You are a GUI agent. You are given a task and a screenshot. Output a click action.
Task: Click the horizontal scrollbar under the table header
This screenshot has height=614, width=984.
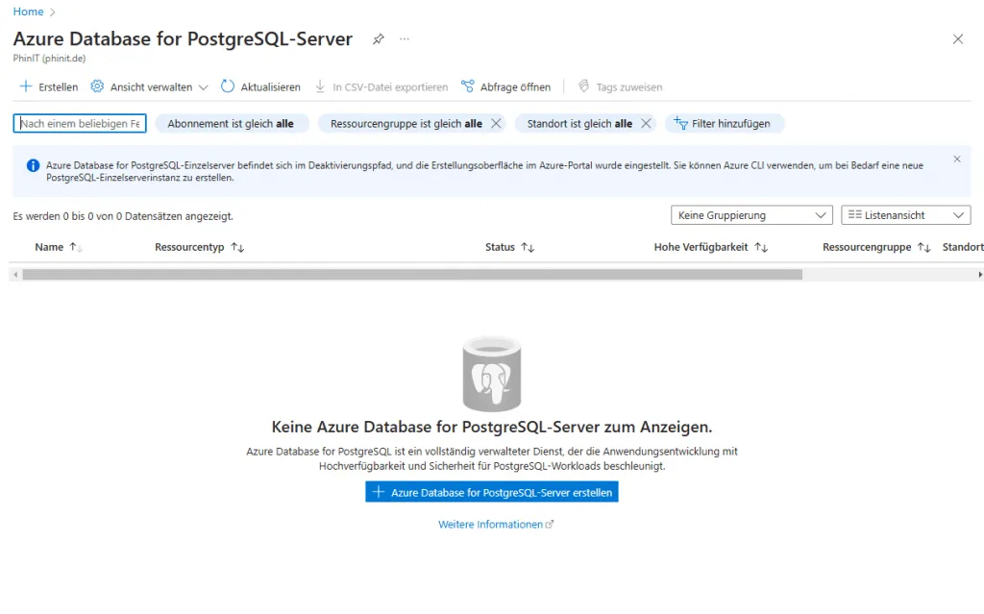(x=411, y=275)
